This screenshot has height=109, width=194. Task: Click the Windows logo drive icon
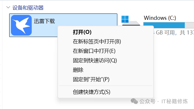point(125,19)
